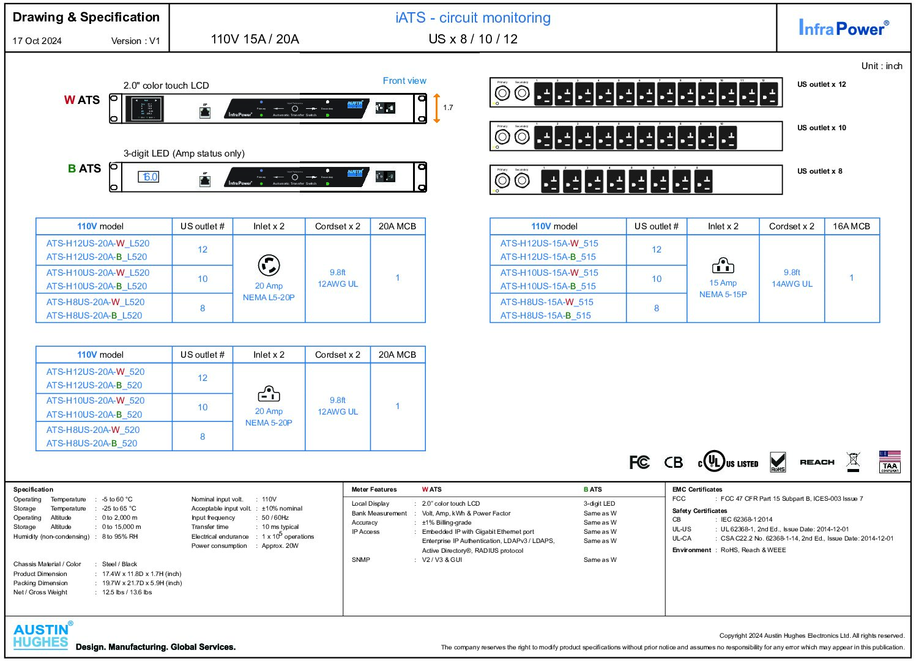The width and height of the screenshot is (916, 661).
Task: Click model 'ATS-H8US-20A-W_L520'
Action: click(95, 302)
